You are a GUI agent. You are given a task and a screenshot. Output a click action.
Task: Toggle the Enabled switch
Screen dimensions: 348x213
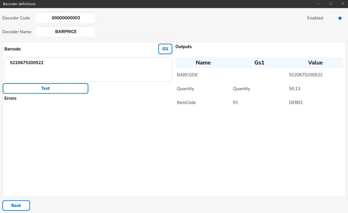tap(339, 18)
